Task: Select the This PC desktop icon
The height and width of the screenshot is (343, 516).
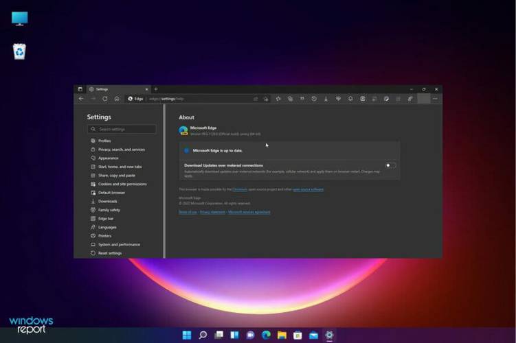Action: (x=20, y=19)
